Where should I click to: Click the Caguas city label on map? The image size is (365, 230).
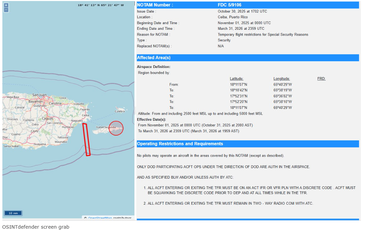click(x=47, y=119)
